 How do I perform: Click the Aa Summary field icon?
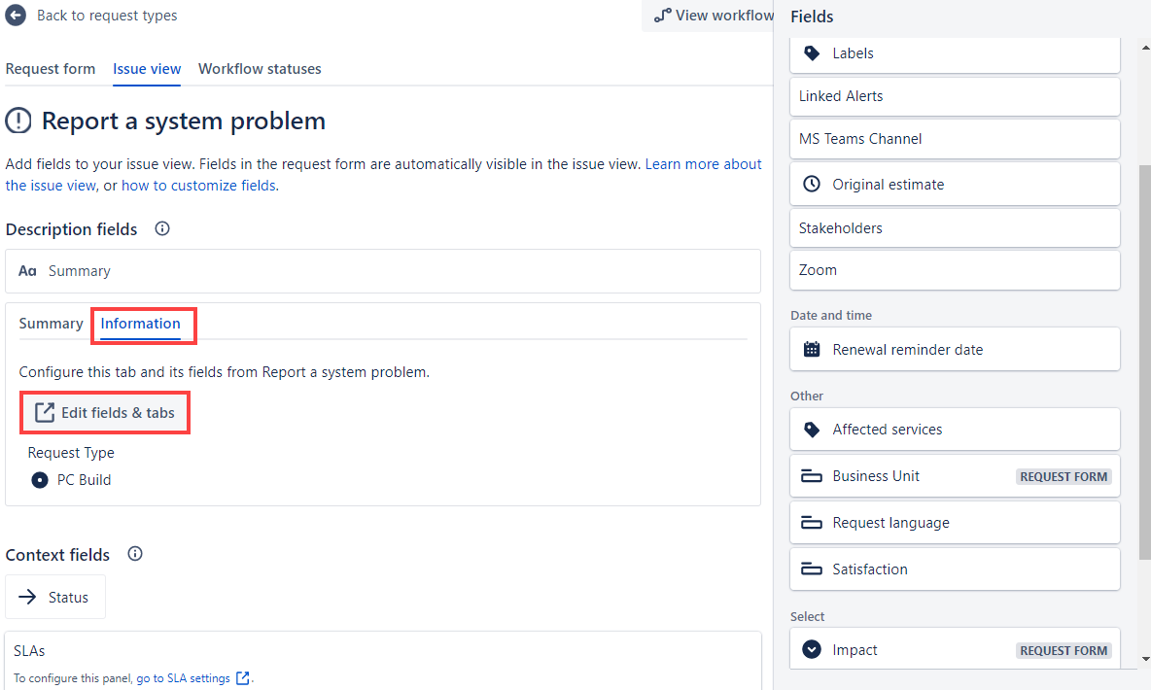tap(27, 271)
